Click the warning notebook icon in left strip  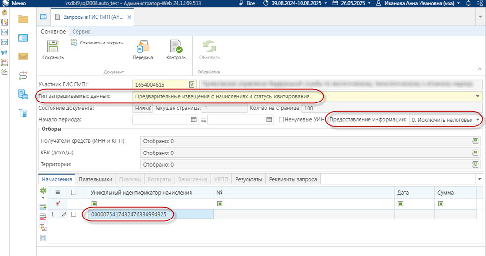pos(5,22)
